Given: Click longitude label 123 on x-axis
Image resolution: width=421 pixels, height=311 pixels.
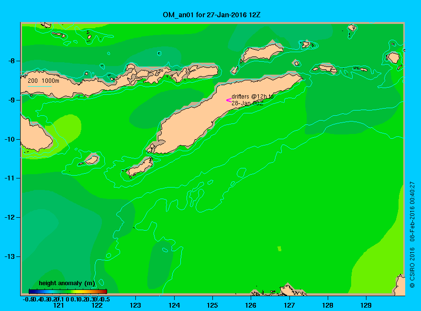Looking at the screenshot, I should point(135,305).
